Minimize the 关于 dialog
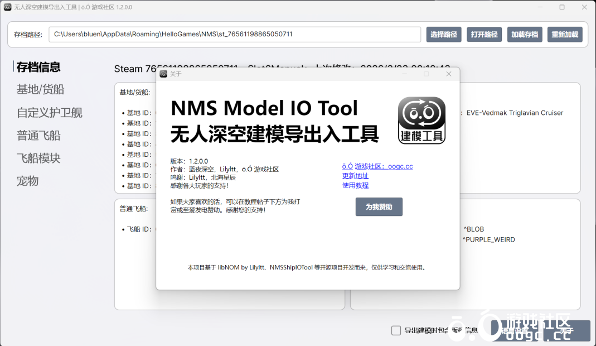This screenshot has height=346, width=596. [x=404, y=74]
